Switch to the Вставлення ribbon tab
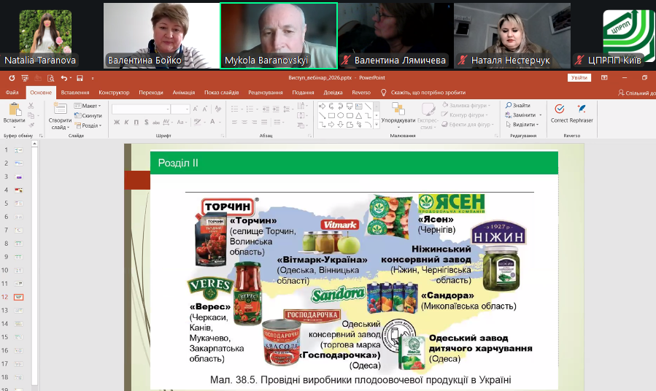 (x=75, y=93)
